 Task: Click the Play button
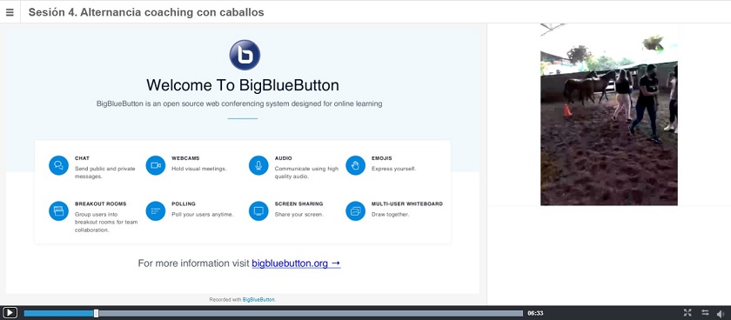click(10, 313)
